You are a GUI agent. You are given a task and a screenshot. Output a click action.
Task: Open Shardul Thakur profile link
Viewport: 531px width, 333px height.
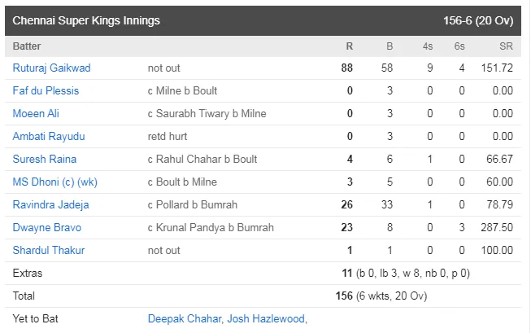pyautogui.click(x=49, y=250)
